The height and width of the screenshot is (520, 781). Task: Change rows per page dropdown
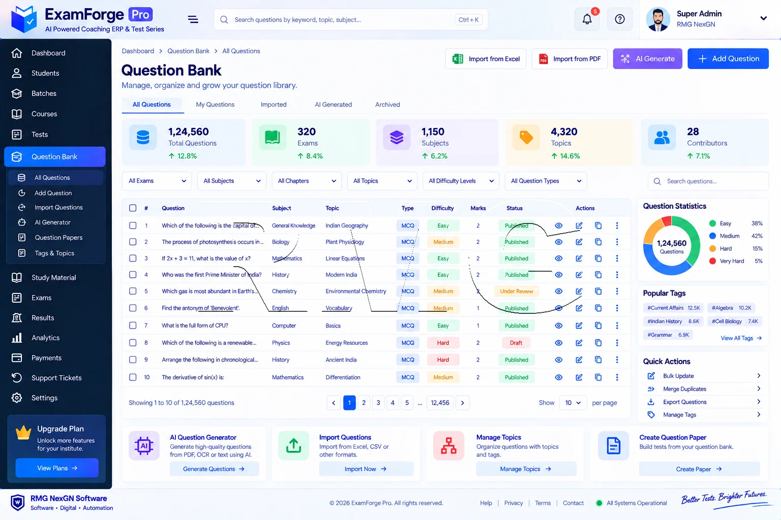tap(573, 403)
